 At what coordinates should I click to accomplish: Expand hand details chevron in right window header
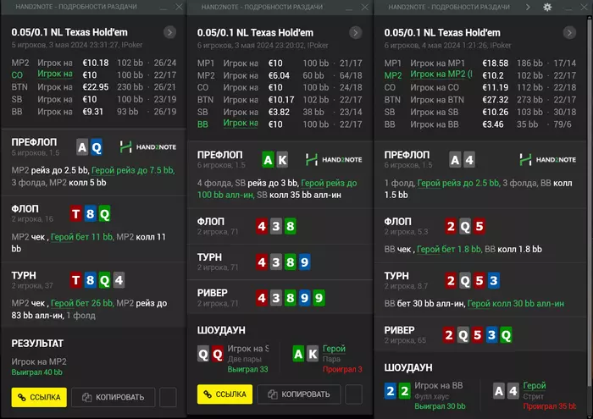[x=569, y=33]
